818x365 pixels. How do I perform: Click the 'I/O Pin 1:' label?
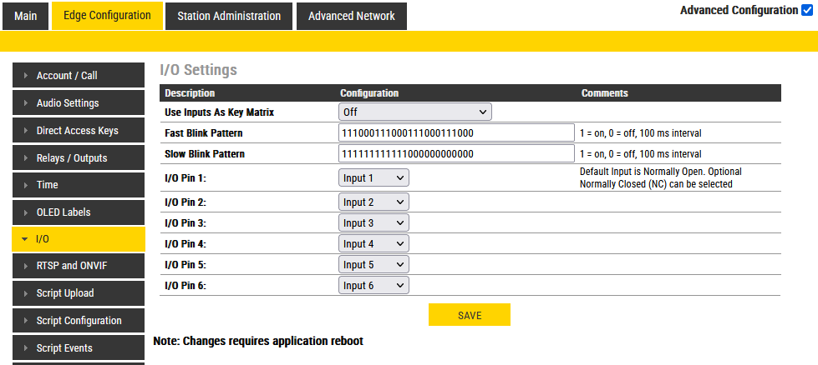(x=185, y=178)
